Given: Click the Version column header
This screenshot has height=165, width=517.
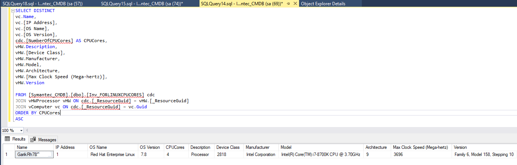Looking at the screenshot, I should (x=484, y=147).
